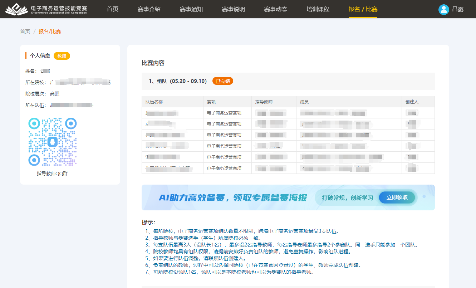Click the competition logo in header
This screenshot has height=288, width=476.
tap(46, 9)
